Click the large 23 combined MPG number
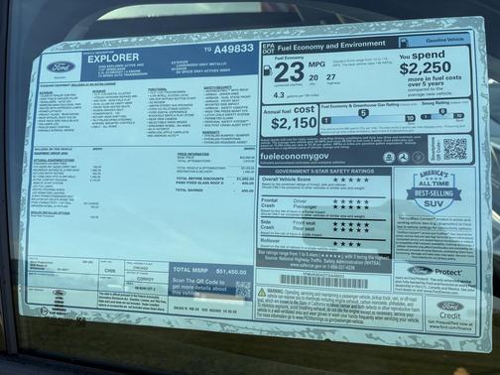 coord(289,72)
